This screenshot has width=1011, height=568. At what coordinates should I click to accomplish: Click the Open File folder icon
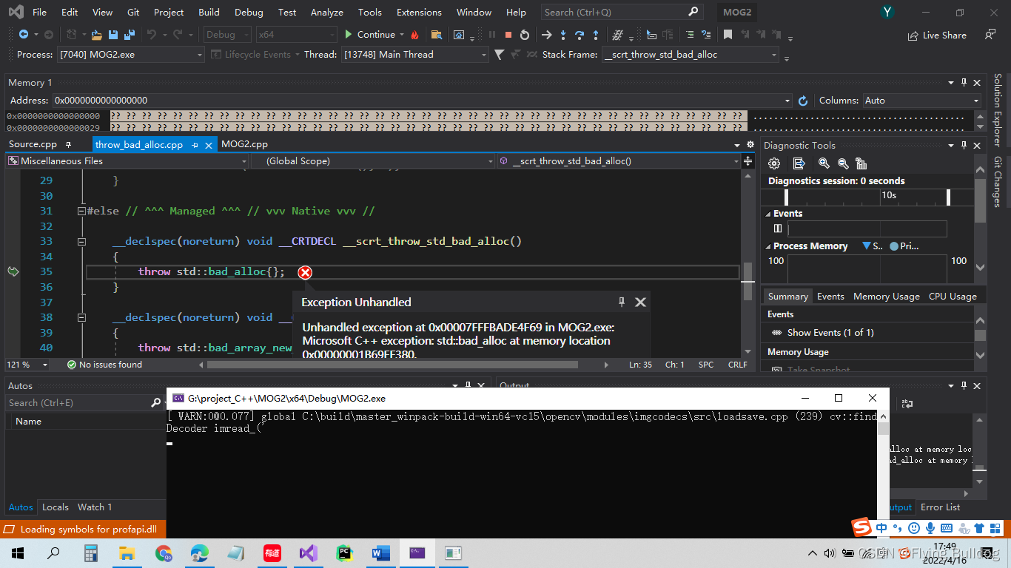pyautogui.click(x=96, y=35)
